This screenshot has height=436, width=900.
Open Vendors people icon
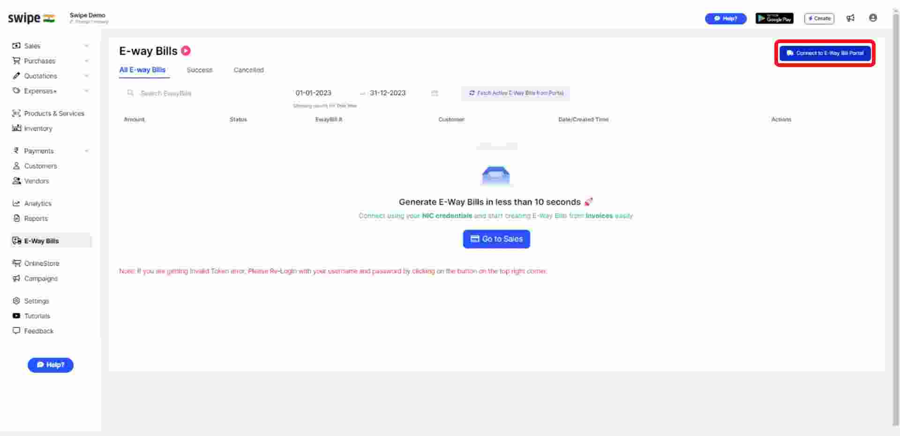click(x=16, y=180)
